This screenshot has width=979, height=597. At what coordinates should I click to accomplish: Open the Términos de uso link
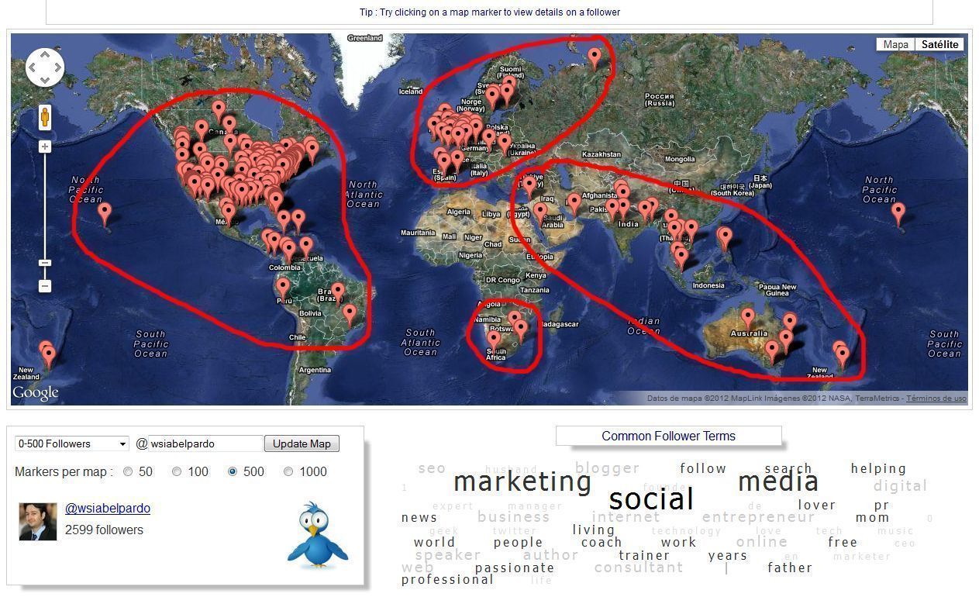[x=936, y=399]
